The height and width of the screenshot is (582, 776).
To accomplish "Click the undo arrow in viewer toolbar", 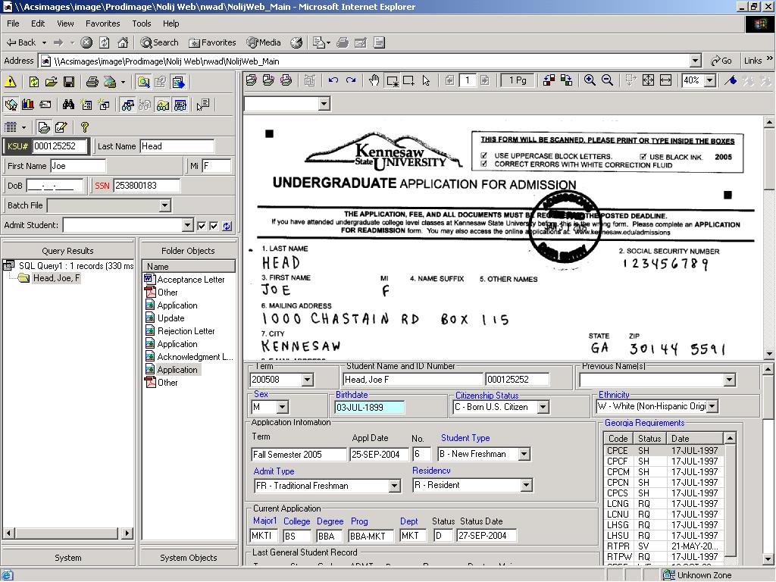I will pyautogui.click(x=333, y=80).
